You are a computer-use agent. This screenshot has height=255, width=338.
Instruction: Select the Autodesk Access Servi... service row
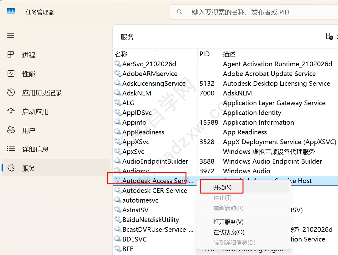coord(225,181)
